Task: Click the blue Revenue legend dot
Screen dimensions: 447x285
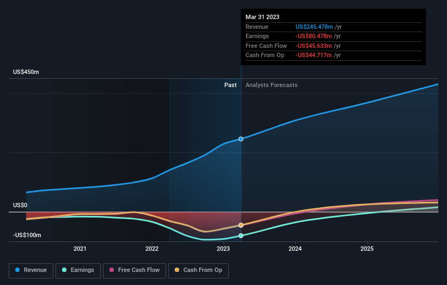Action: 17,270
